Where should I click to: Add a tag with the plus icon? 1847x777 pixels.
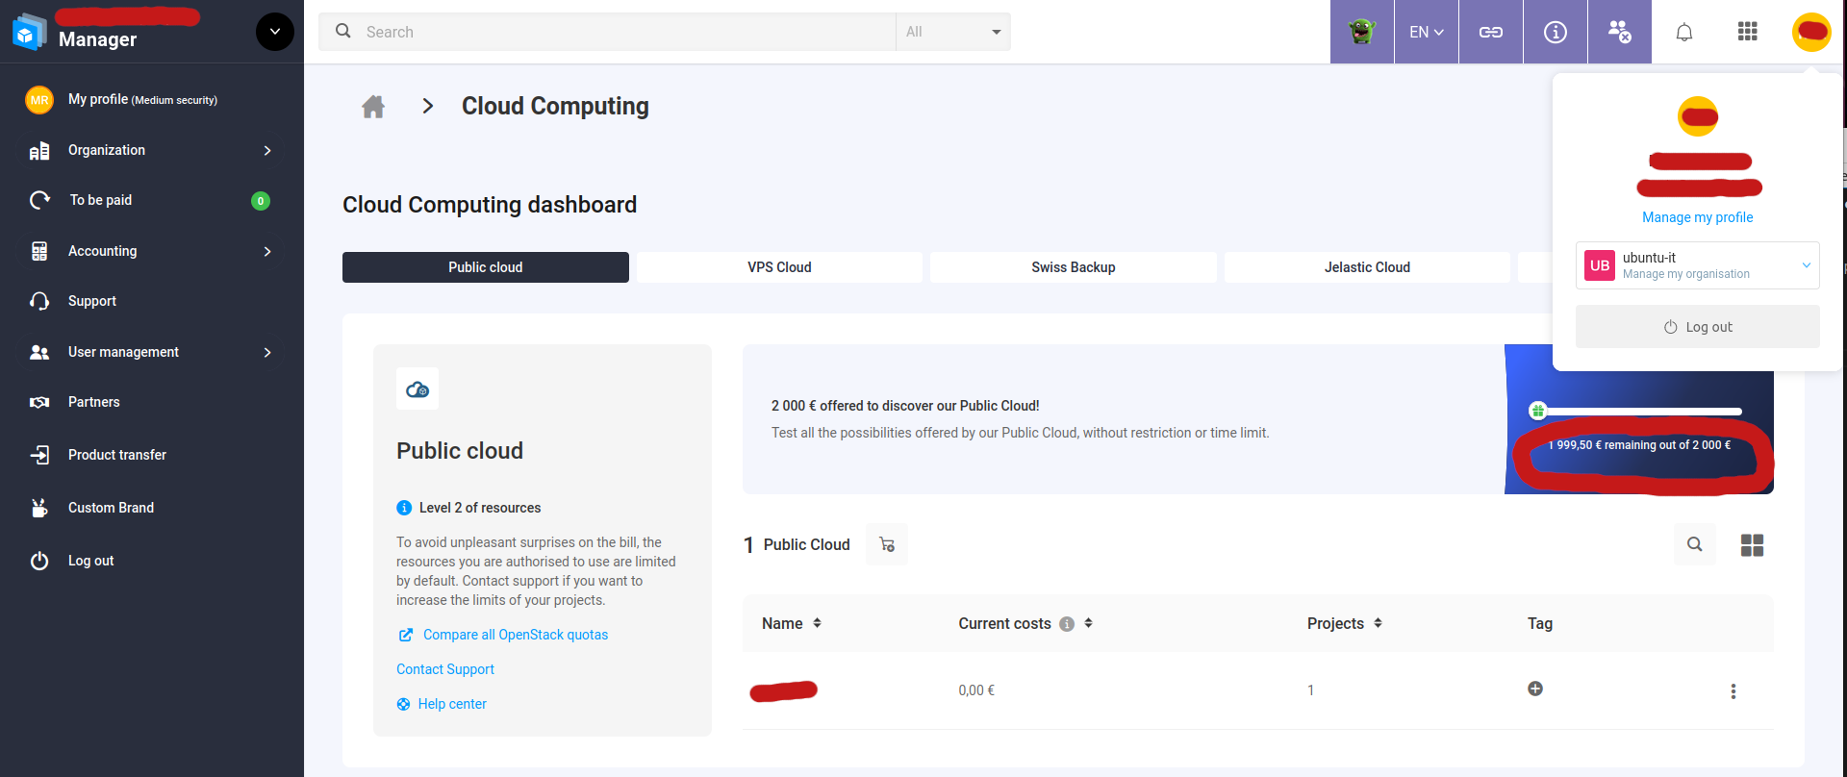coord(1535,689)
